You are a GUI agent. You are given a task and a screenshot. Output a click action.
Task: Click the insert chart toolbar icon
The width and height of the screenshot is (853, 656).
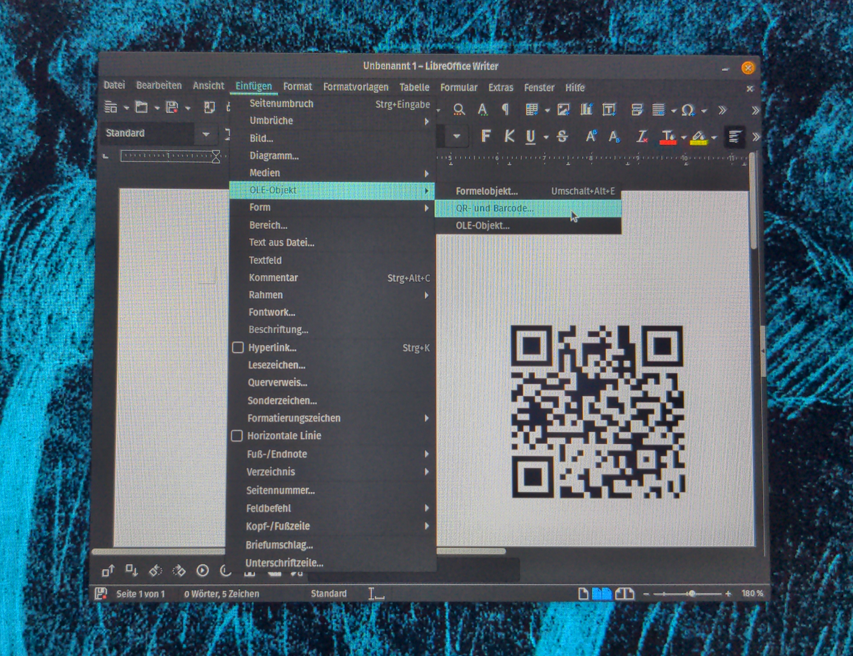[x=586, y=110]
